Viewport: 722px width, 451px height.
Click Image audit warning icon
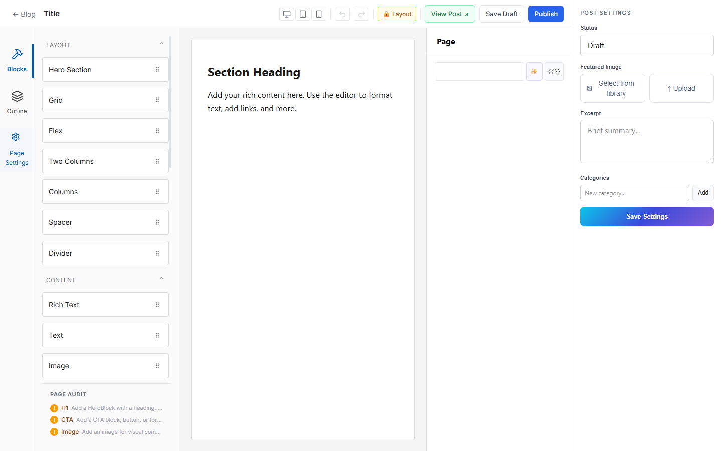point(54,432)
